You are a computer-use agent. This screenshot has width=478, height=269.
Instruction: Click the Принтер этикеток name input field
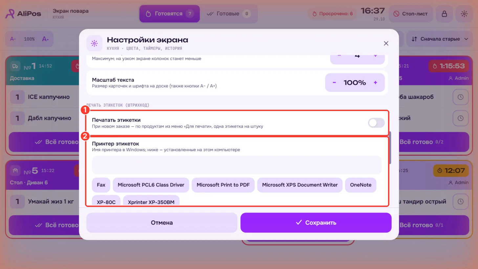[237, 165]
